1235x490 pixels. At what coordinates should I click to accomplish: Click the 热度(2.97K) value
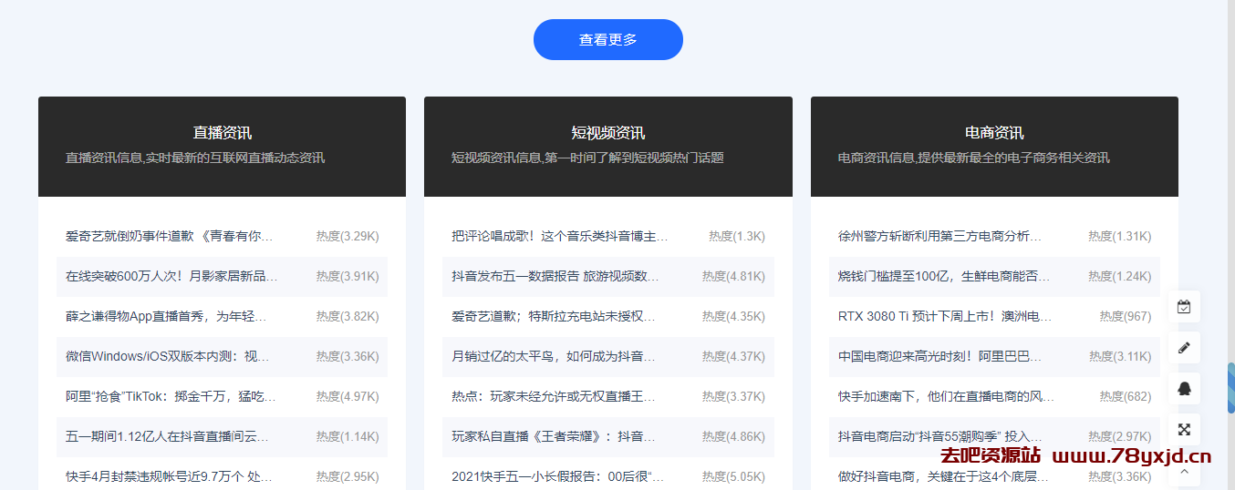[1119, 436]
